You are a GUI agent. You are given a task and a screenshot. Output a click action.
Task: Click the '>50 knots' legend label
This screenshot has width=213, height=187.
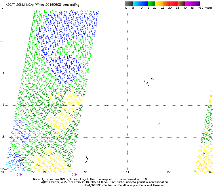(x=205, y=8)
